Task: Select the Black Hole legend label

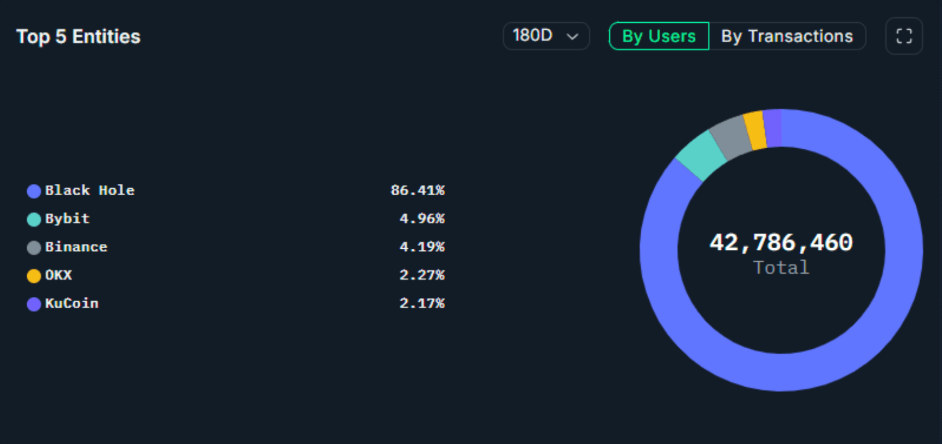Action: pyautogui.click(x=90, y=190)
